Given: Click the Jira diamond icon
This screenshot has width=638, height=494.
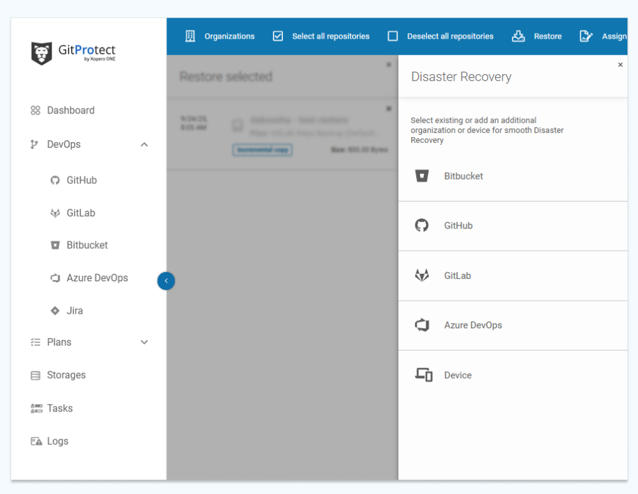Looking at the screenshot, I should click(55, 311).
